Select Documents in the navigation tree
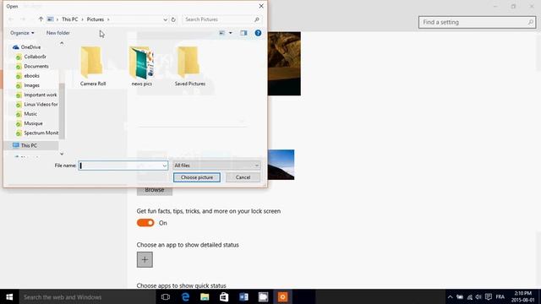The image size is (541, 304). point(36,66)
